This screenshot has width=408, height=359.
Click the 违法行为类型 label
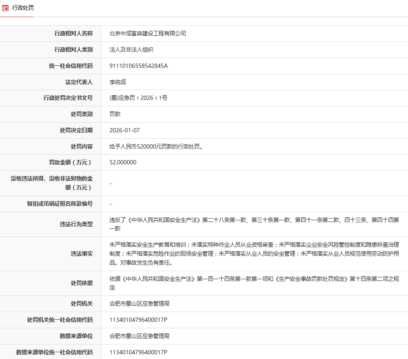(x=76, y=224)
